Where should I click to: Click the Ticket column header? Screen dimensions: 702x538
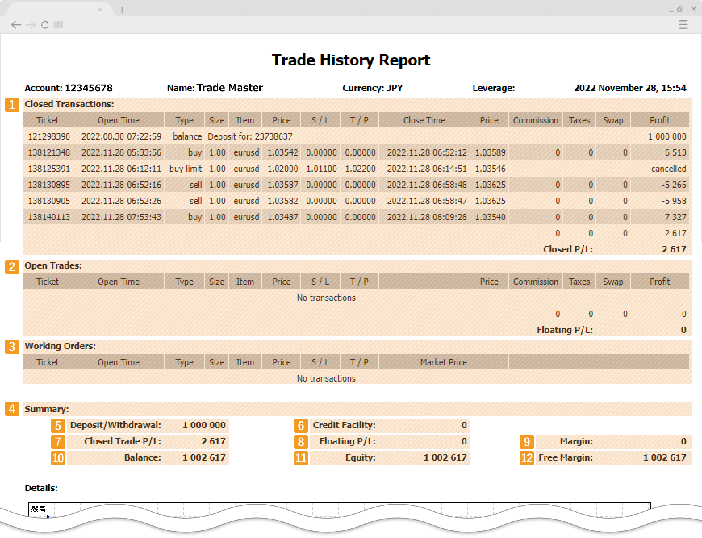point(48,120)
